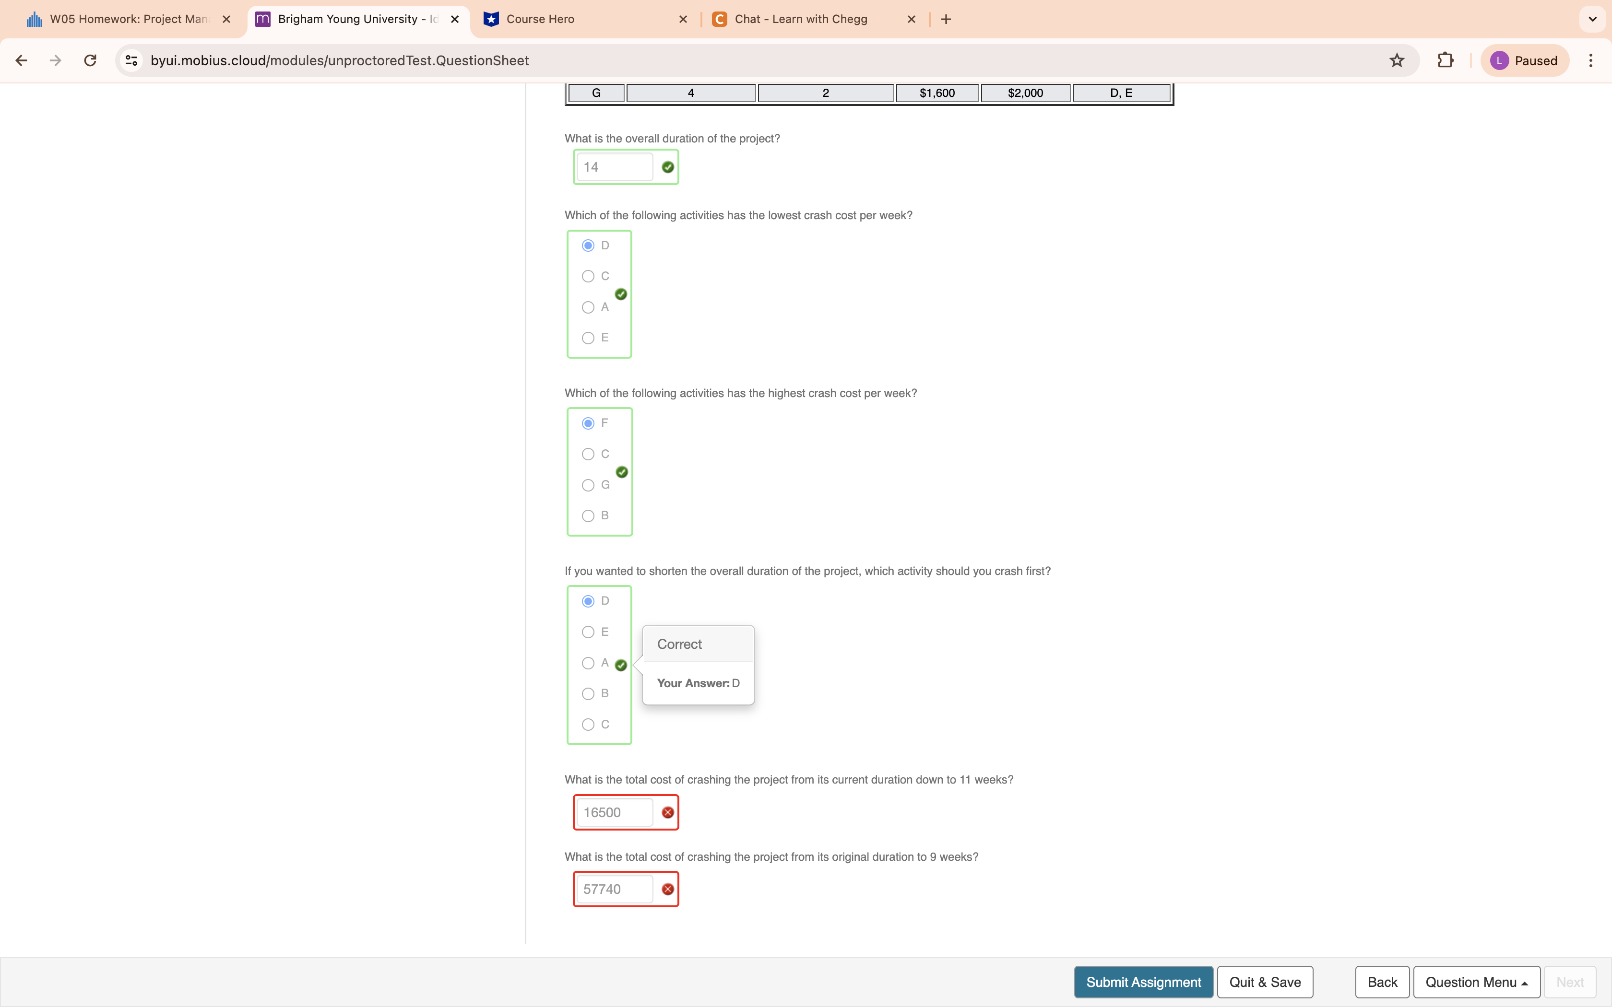Click the bookmark star icon in address bar

[1396, 60]
